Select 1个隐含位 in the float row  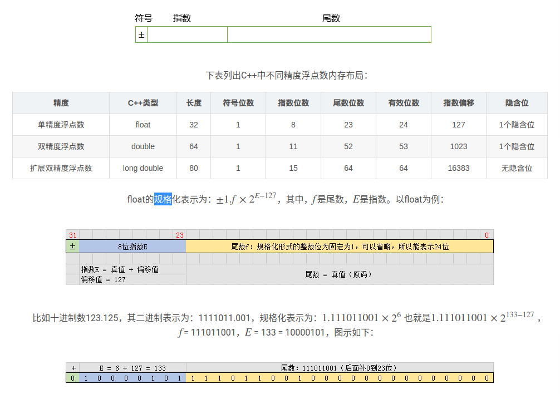(x=517, y=125)
